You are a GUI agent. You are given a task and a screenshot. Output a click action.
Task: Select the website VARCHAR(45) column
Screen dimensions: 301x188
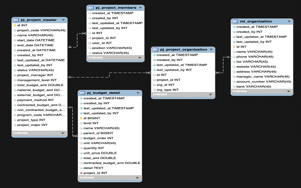click(x=256, y=67)
